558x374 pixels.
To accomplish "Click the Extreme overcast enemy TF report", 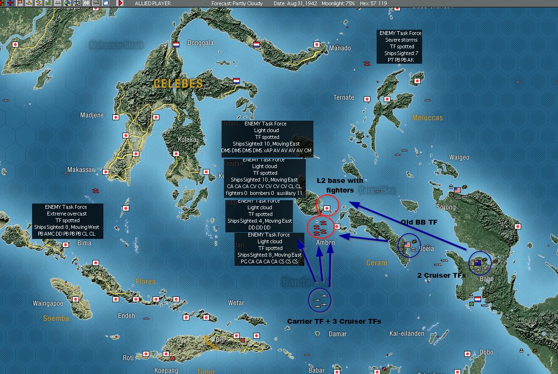I will (67, 220).
